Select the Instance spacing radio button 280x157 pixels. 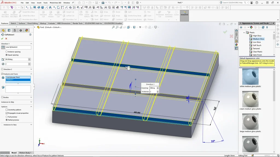click(7, 52)
